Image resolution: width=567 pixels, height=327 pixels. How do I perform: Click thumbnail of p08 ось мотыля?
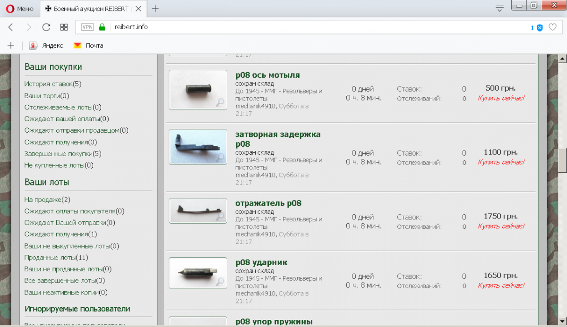pos(198,90)
